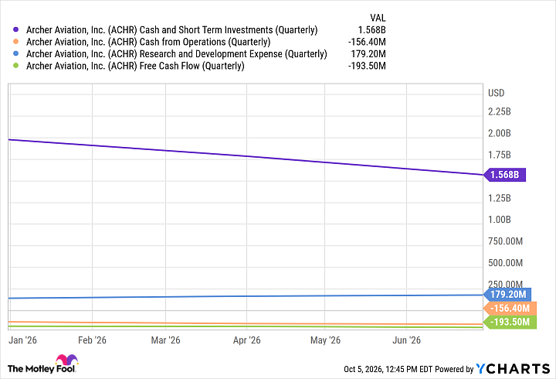The width and height of the screenshot is (556, 379).
Task: Click the purple legend dot for Cash and Short Term Investments
Action: coord(15,30)
